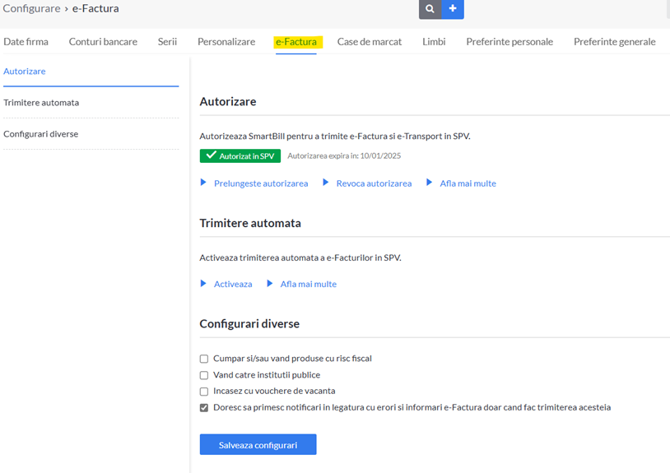Enable Cumpar si/sau vand produse cu risc fiscal
Screen dimensions: 670x473
204,359
